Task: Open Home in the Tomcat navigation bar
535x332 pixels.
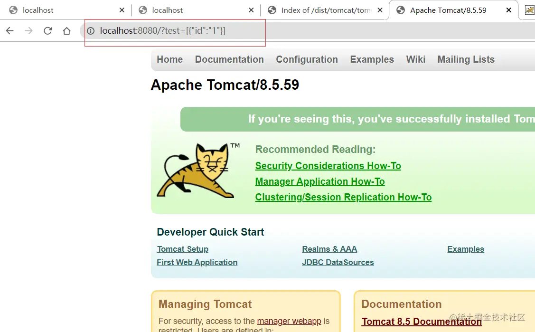Action: pos(169,59)
